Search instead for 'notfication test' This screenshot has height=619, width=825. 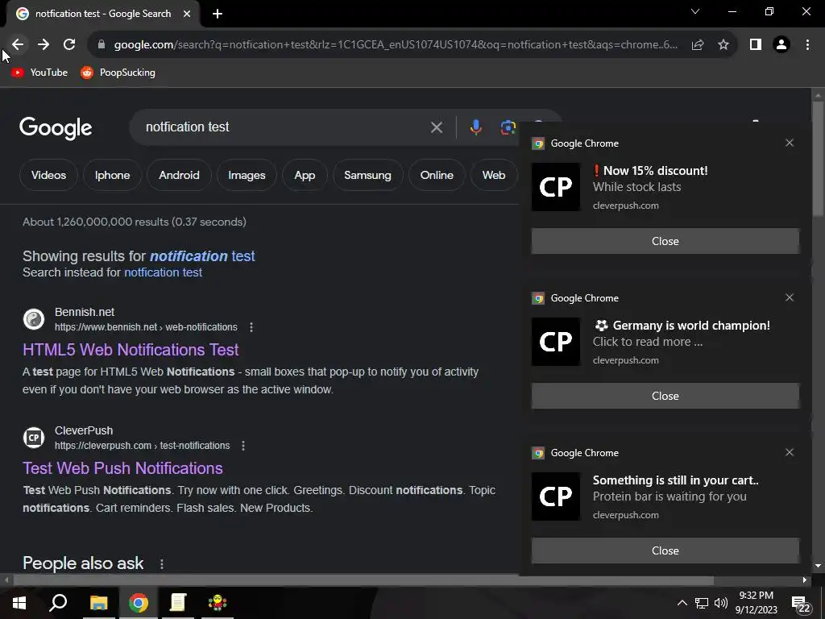coord(163,272)
